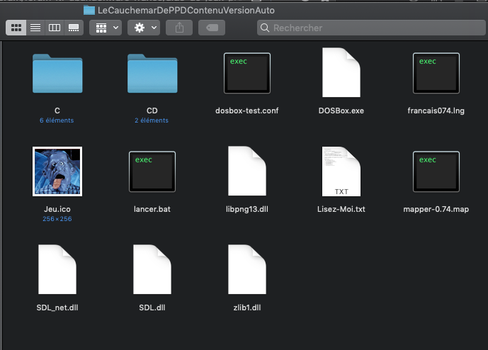Switch to icon view mode
This screenshot has height=350, width=488.
[x=16, y=28]
